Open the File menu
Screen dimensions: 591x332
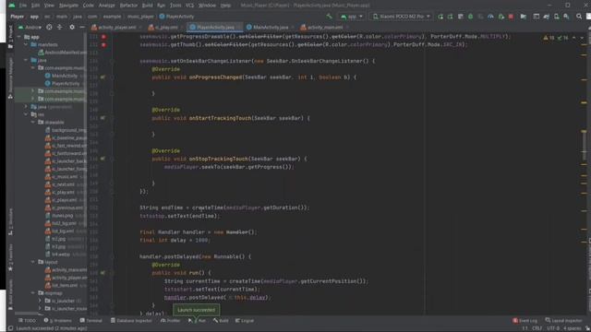click(x=23, y=6)
